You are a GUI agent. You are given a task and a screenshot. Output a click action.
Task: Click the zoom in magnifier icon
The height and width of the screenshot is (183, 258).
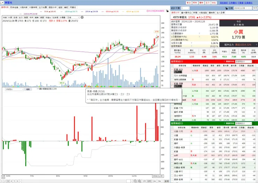(x=139, y=181)
